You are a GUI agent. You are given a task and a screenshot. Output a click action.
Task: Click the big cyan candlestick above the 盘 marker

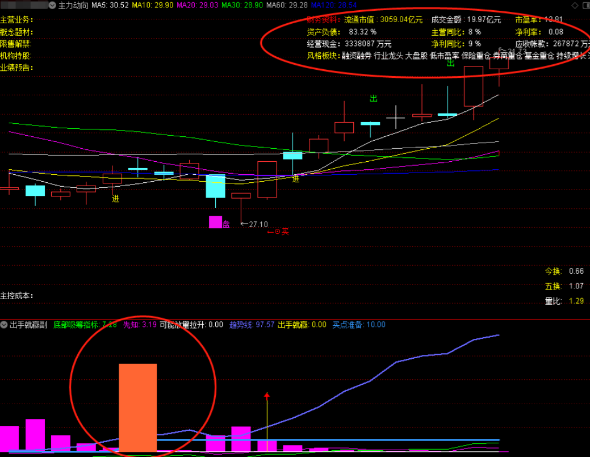point(216,187)
